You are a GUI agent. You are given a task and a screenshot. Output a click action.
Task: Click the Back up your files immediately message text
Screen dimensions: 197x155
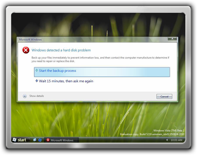(100, 59)
